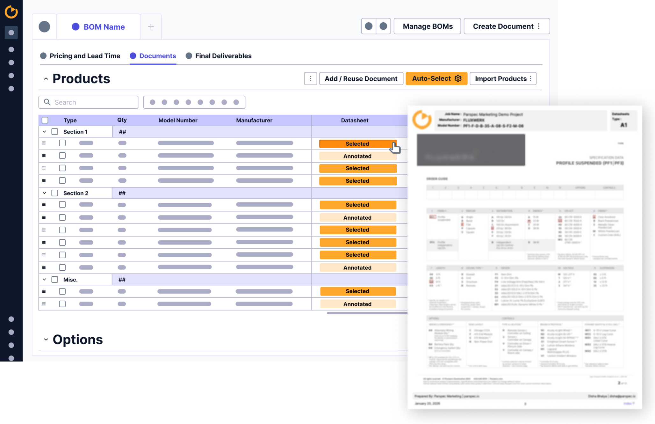The height and width of the screenshot is (424, 655).
Task: Click the Add / Reuse Document button
Action: (361, 79)
